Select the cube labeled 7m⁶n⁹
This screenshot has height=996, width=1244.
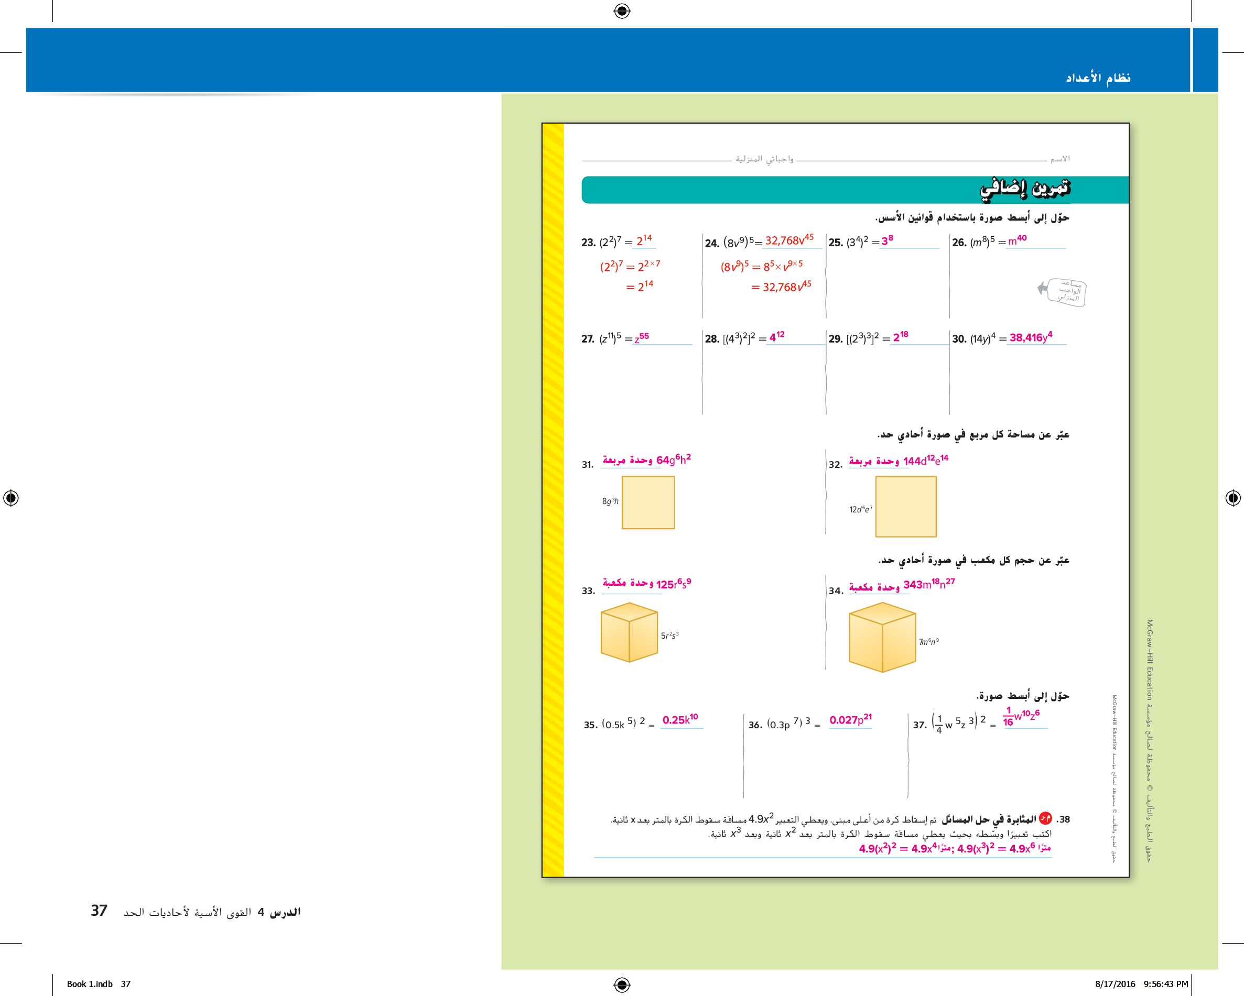tap(882, 637)
